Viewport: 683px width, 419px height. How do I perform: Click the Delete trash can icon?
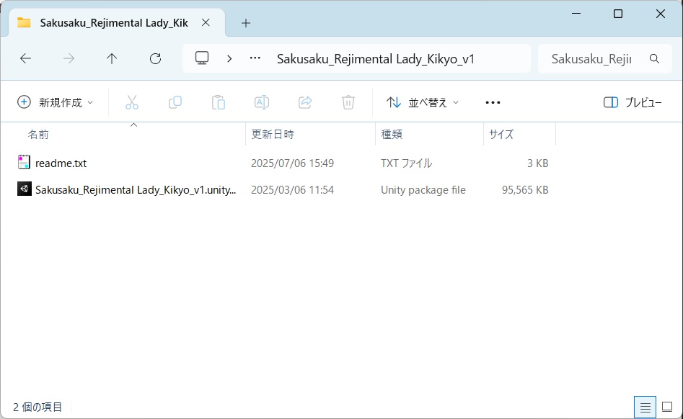tap(348, 102)
